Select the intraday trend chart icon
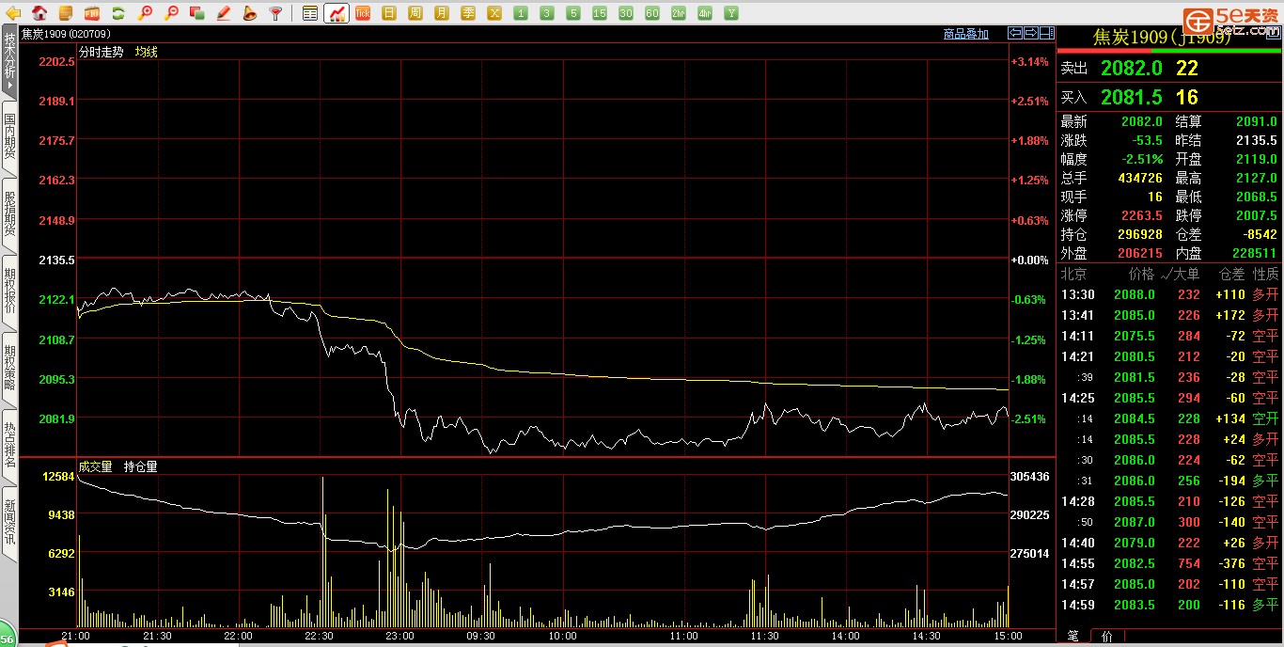The width and height of the screenshot is (1284, 647). tap(337, 13)
